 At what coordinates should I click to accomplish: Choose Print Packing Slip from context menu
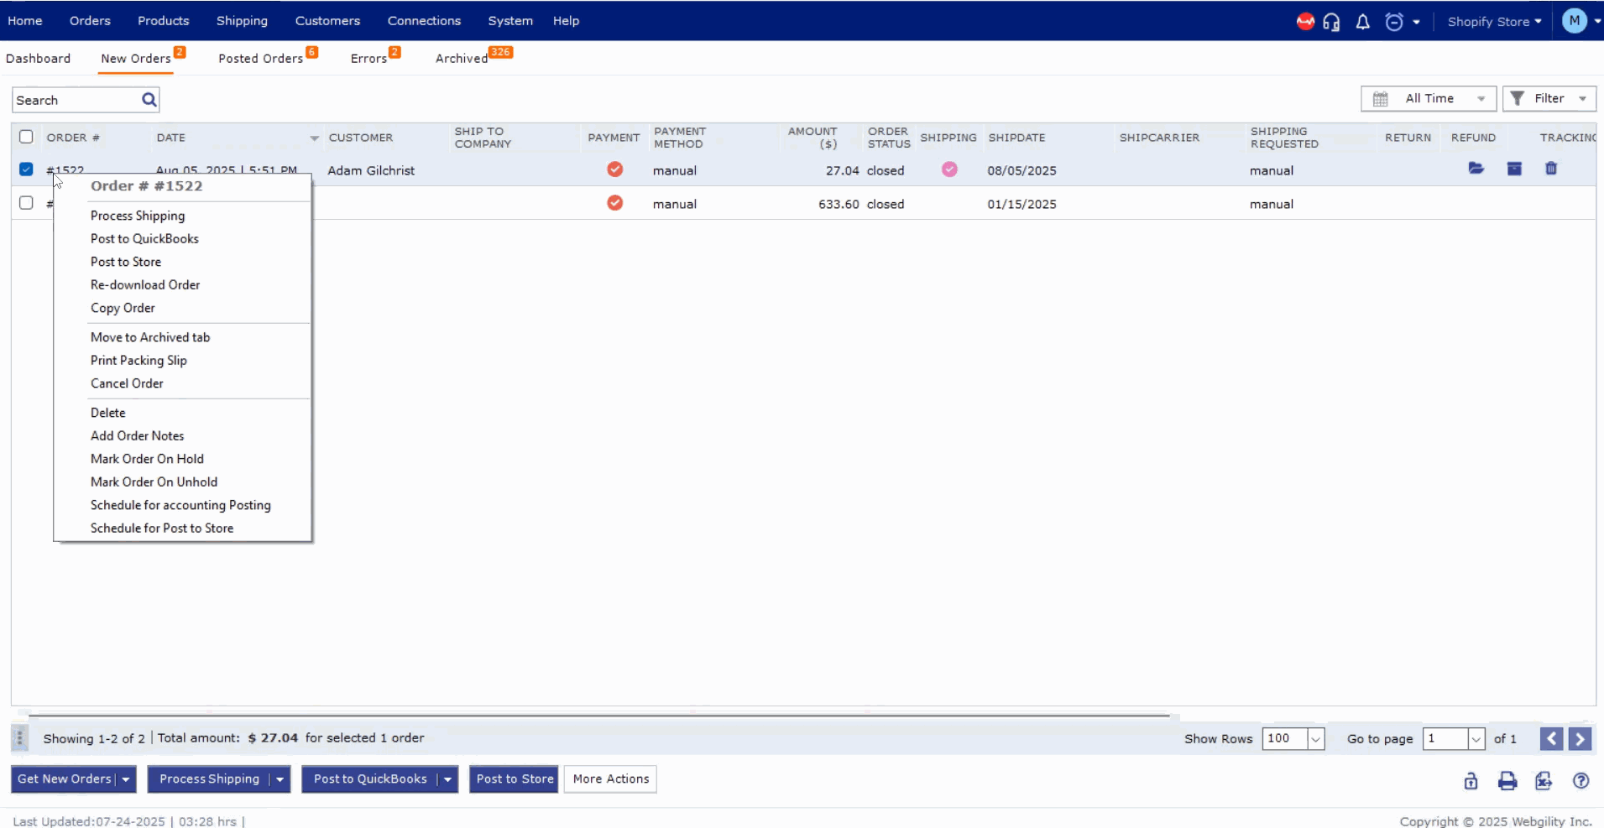click(x=138, y=360)
